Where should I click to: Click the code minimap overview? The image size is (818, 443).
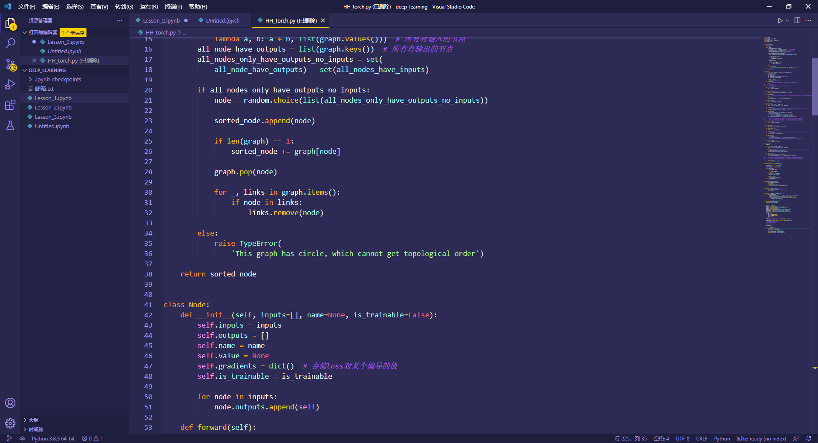click(x=787, y=135)
